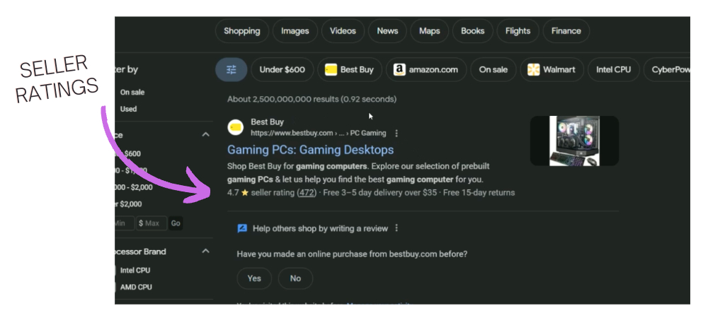This screenshot has height=313, width=708.
Task: Open the 472 seller reviews link
Action: tap(307, 193)
